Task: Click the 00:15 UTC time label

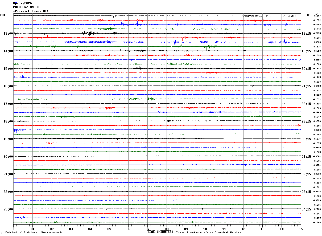Action: tap(306, 139)
